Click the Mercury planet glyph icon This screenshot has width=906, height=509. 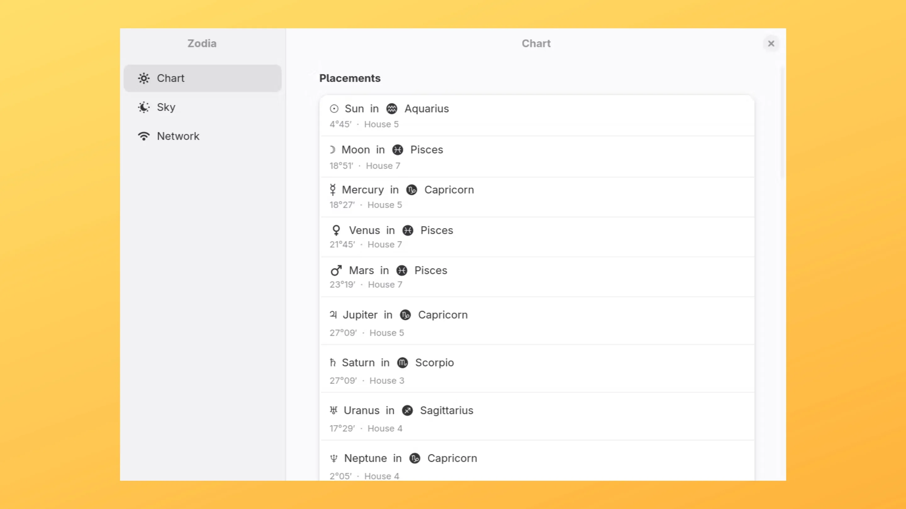tap(333, 190)
